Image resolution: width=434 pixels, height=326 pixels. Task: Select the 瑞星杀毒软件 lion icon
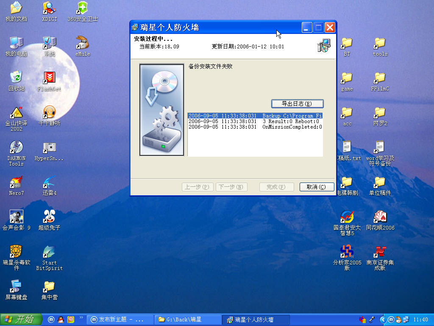pos(17,258)
